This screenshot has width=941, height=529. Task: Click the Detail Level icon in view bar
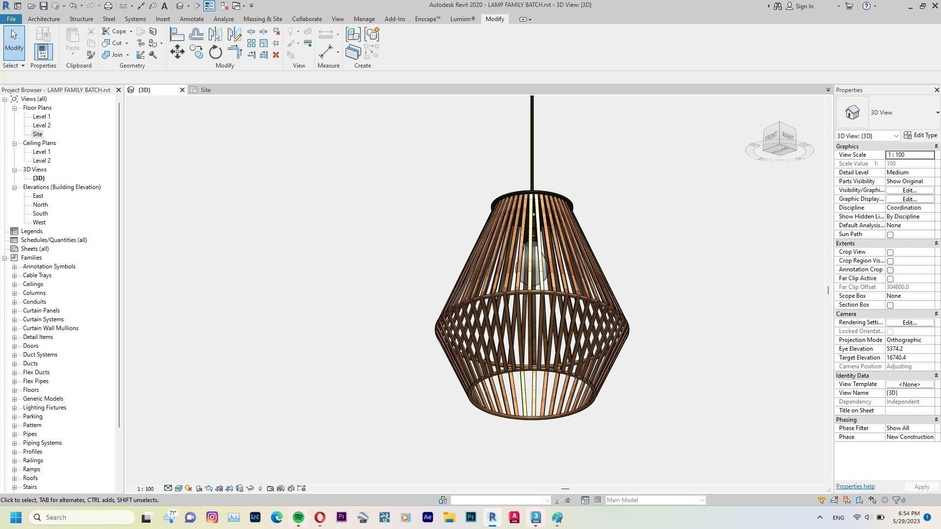(168, 488)
